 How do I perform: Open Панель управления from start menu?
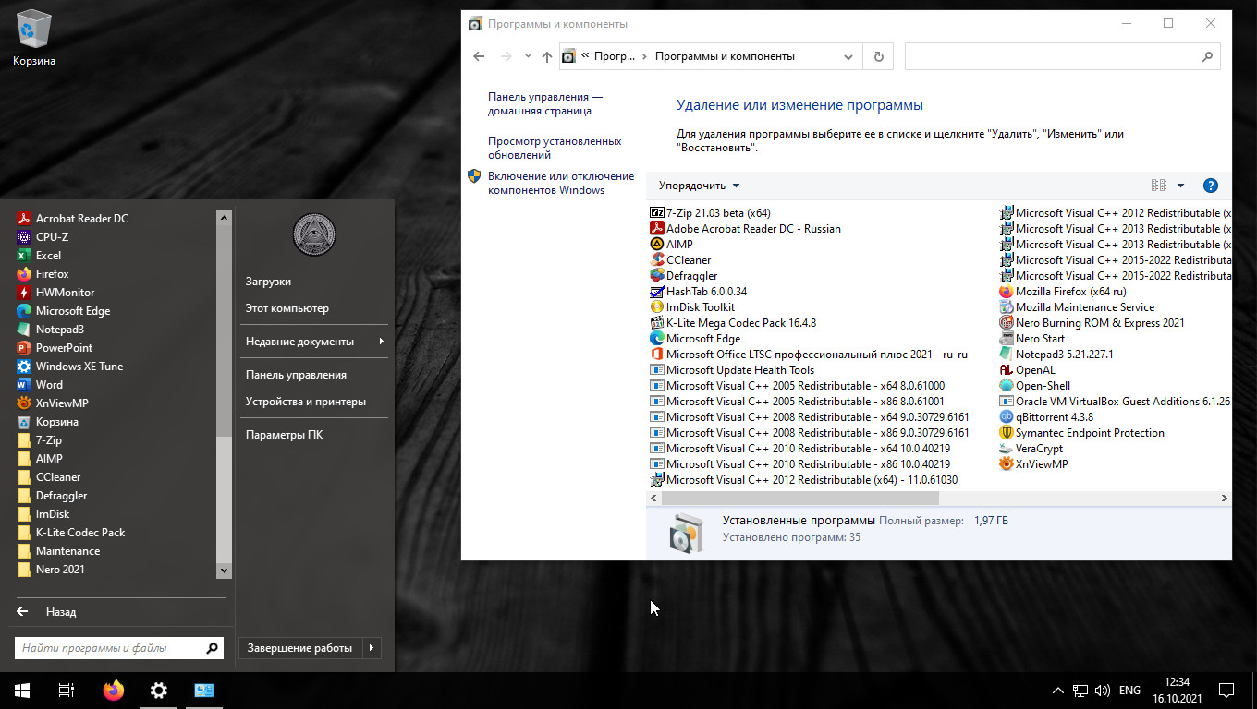(x=296, y=375)
